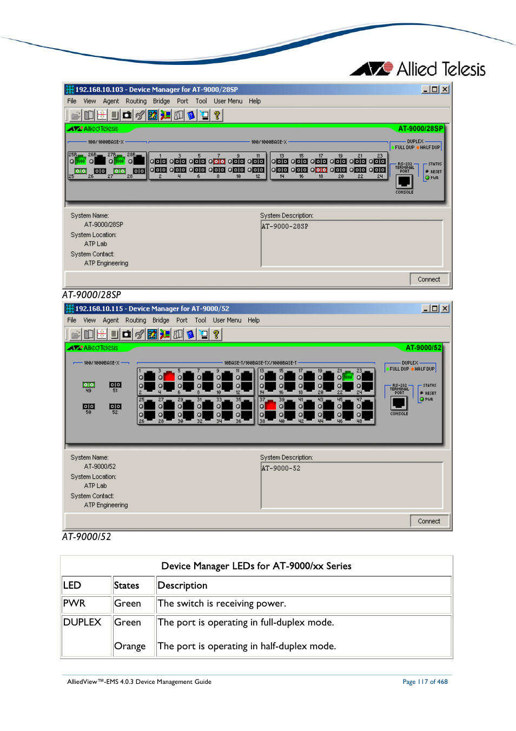Select red port 18 on AT-9000/28SP panel
This screenshot has height=731, width=516.
pos(321,170)
